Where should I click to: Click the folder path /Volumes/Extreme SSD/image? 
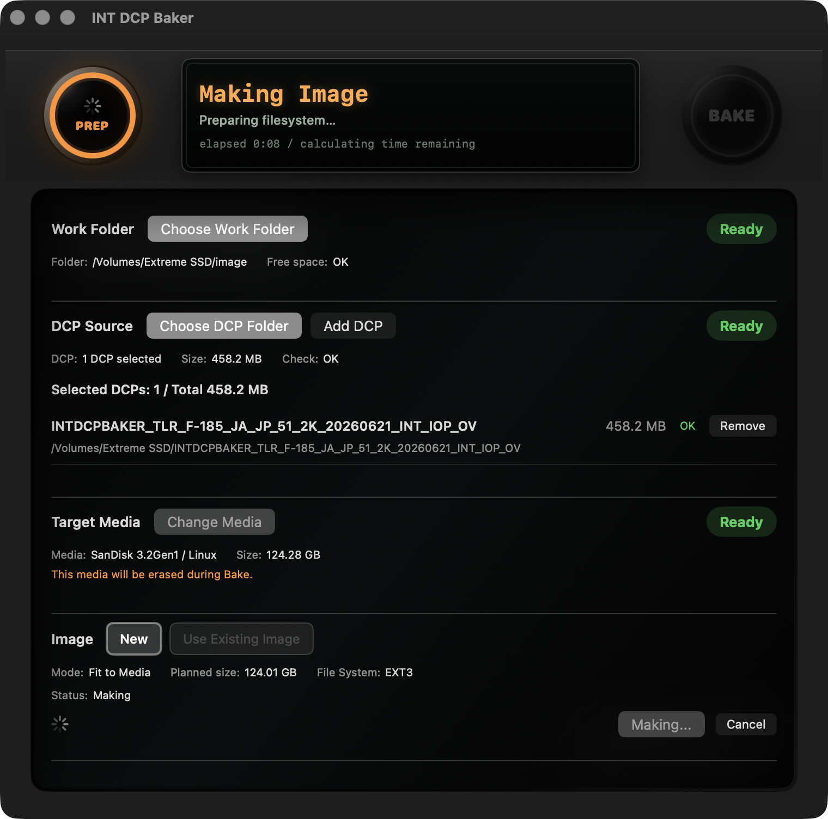click(169, 262)
